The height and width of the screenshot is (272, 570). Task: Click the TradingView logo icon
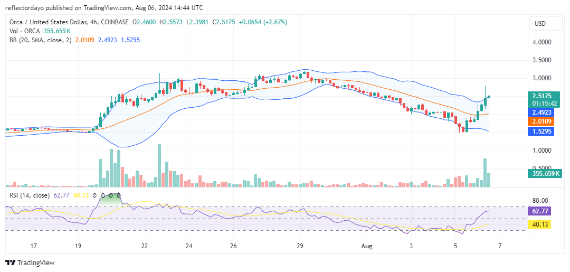click(x=11, y=262)
